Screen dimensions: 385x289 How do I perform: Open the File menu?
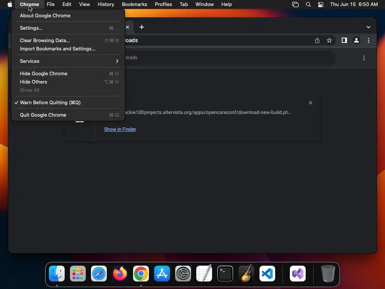click(x=51, y=5)
